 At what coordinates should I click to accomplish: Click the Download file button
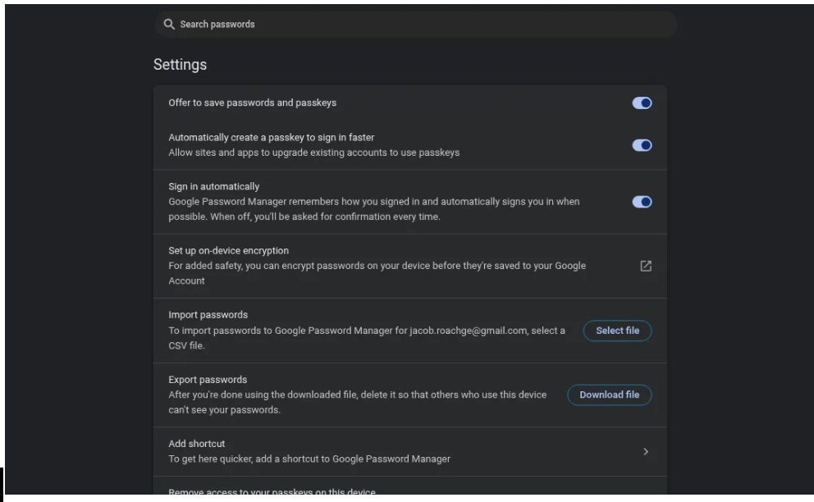coord(609,395)
